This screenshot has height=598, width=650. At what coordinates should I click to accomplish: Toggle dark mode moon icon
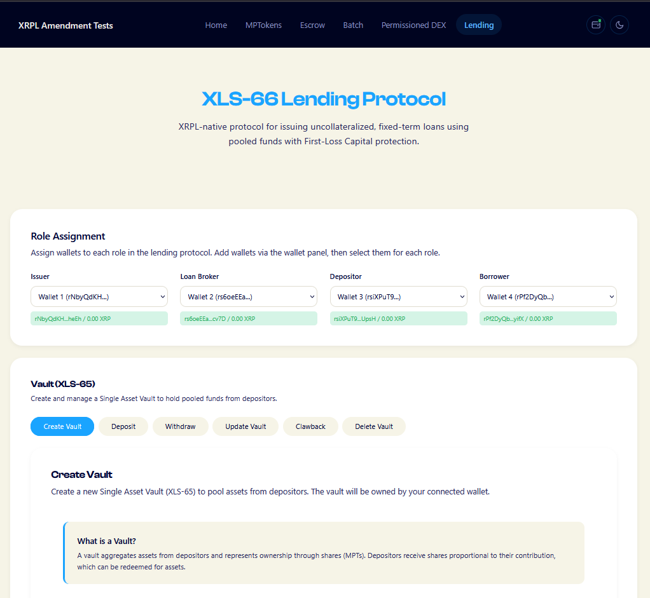coord(619,25)
